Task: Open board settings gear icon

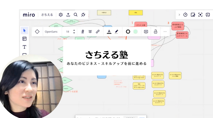Action: coord(61,15)
